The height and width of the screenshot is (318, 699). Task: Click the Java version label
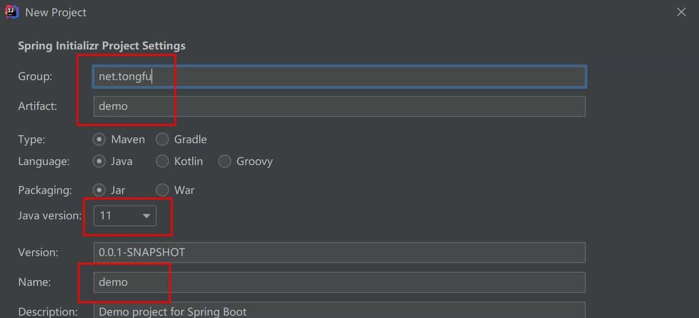[50, 216]
